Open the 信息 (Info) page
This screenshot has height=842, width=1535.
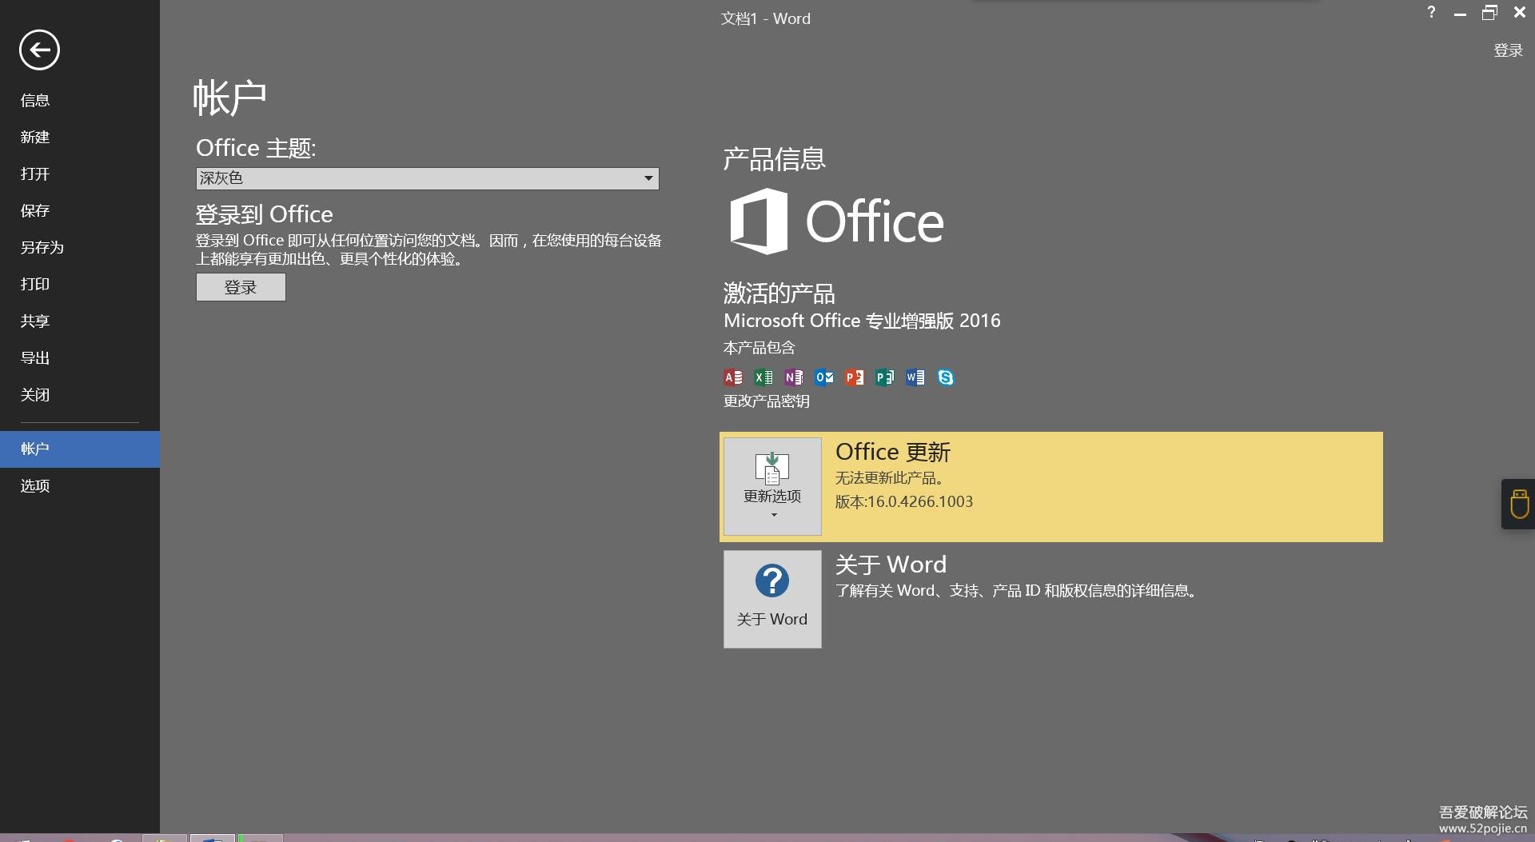click(x=80, y=100)
